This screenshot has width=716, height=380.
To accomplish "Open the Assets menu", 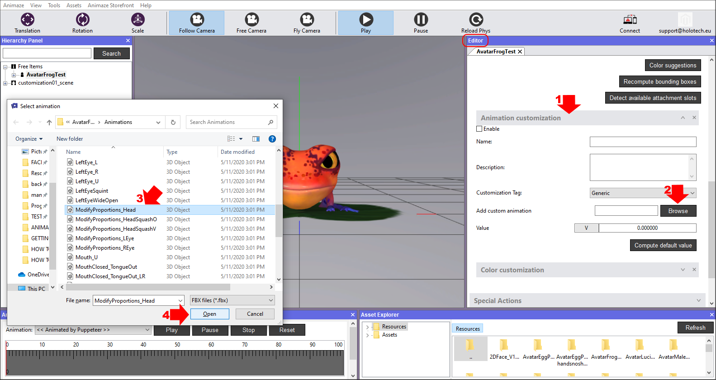I will (74, 5).
